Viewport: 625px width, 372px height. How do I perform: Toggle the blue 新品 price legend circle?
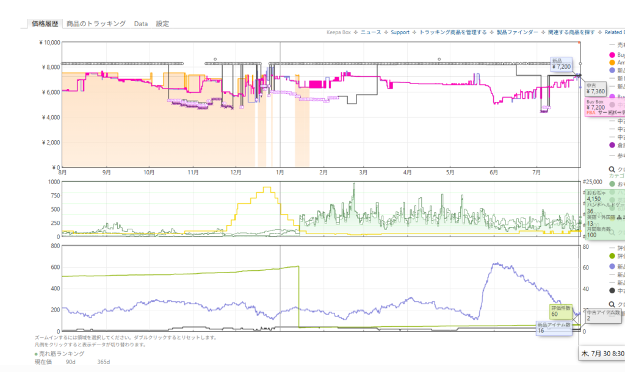click(x=612, y=70)
